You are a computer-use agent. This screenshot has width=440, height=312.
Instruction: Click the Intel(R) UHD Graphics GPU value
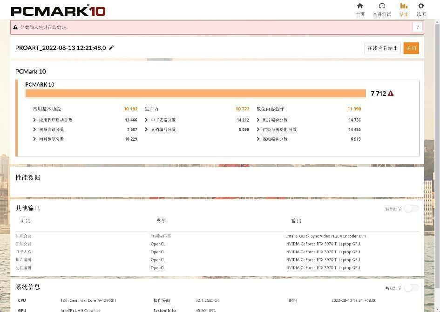tap(80, 310)
